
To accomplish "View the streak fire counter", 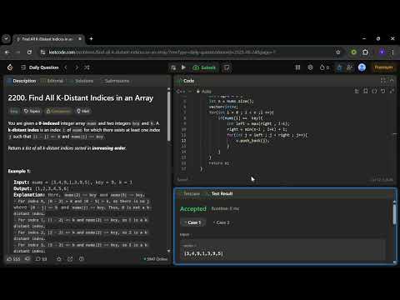I will click(x=324, y=67).
